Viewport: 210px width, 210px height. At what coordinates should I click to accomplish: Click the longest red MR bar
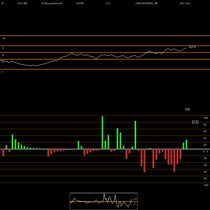pos(144,160)
